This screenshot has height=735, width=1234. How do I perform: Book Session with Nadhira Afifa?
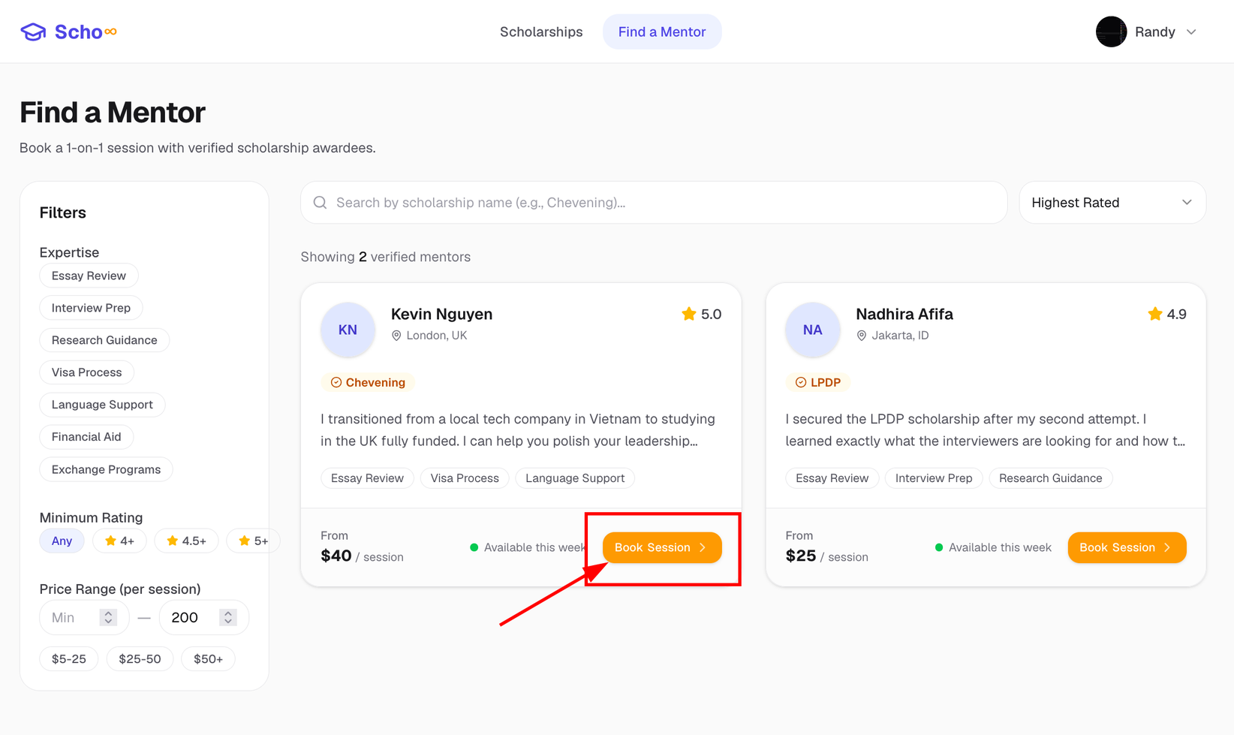(1127, 547)
